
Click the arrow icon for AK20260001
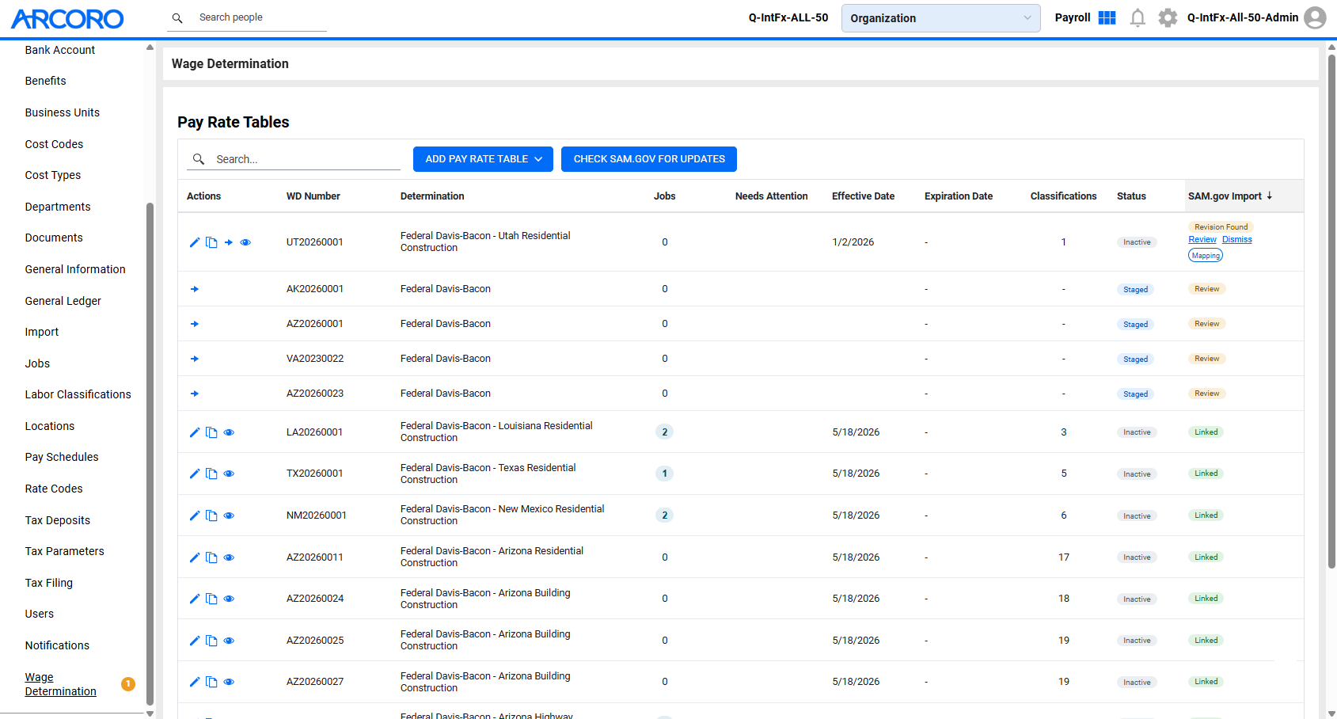tap(195, 289)
